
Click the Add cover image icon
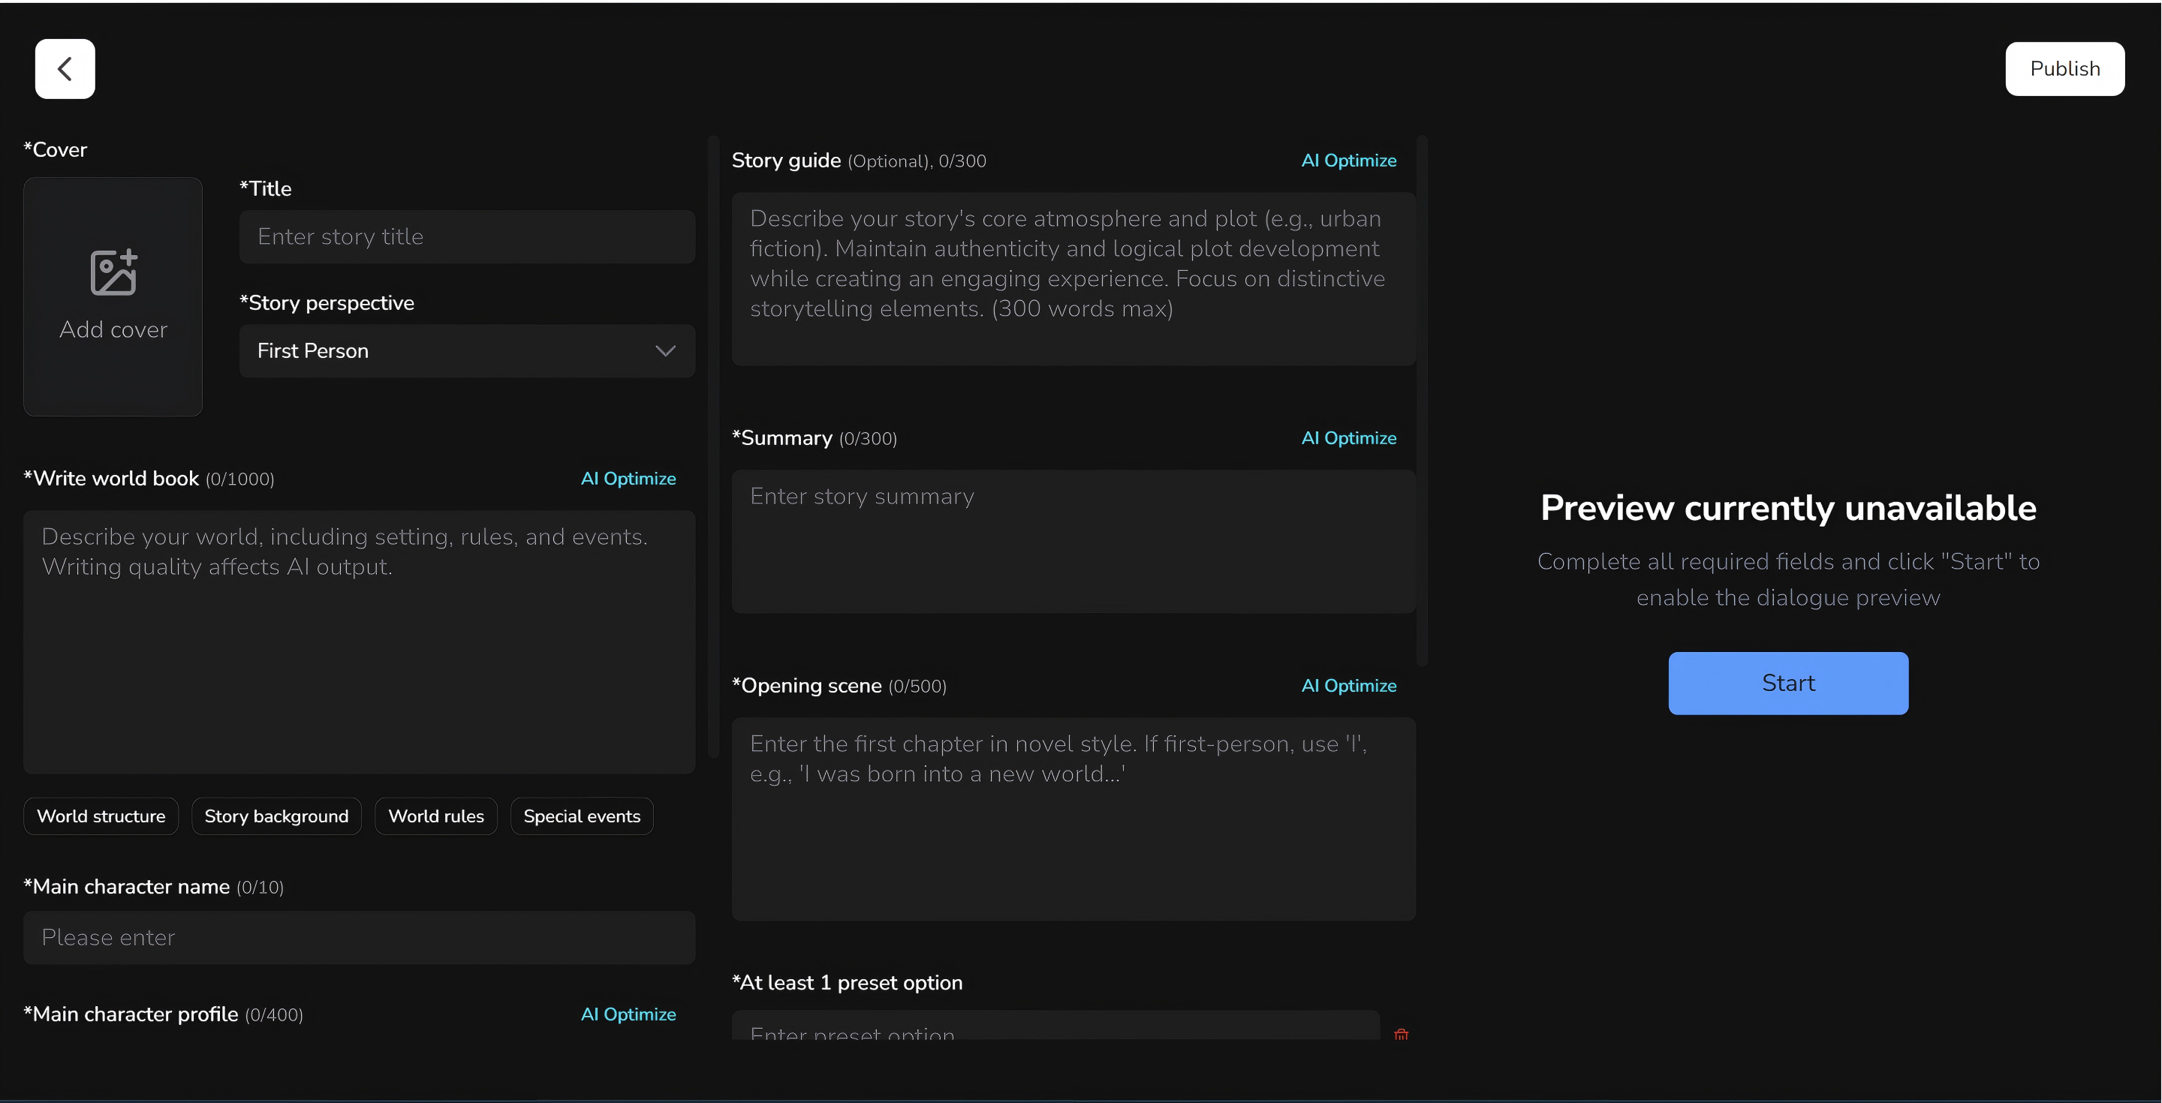click(x=113, y=272)
